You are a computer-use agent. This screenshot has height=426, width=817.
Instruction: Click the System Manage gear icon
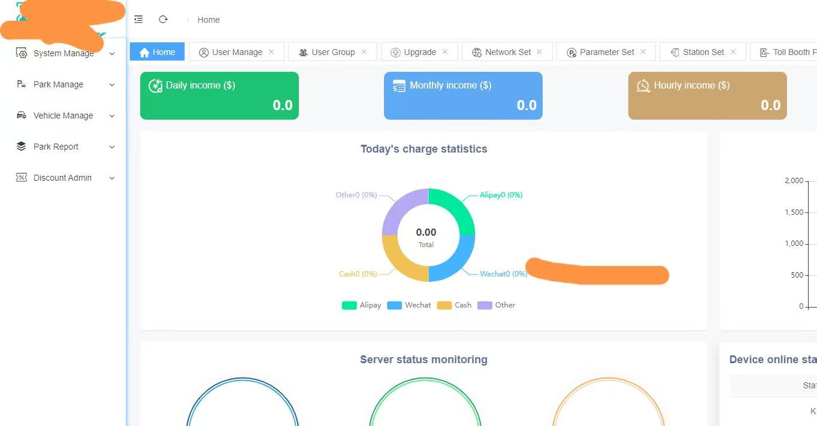(22, 53)
